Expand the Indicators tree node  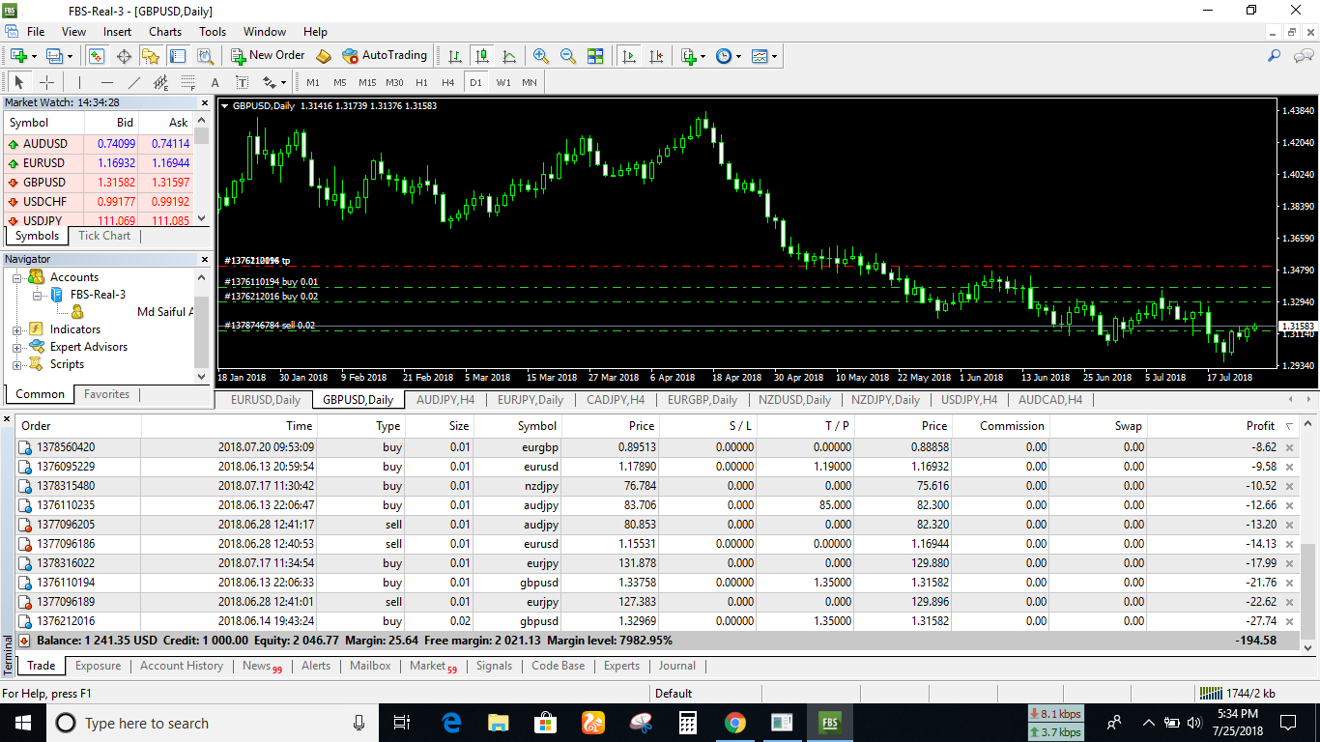(x=17, y=329)
